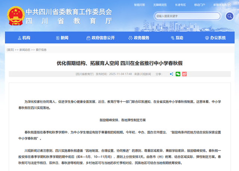Image resolution: width=239 pixels, height=171 pixels.
Task: Go to 首页 in the breadcrumb
Action: point(10,50)
